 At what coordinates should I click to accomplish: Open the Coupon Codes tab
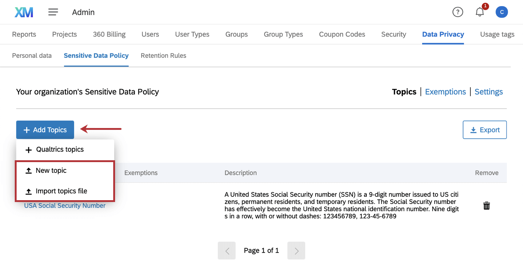pos(342,34)
